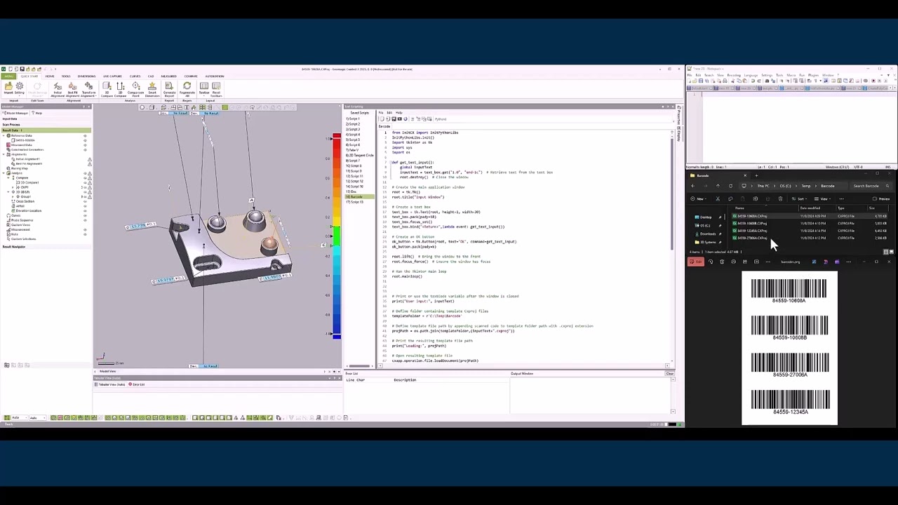Click the save icon in script editor toolbar
The image size is (898, 505).
(x=394, y=119)
